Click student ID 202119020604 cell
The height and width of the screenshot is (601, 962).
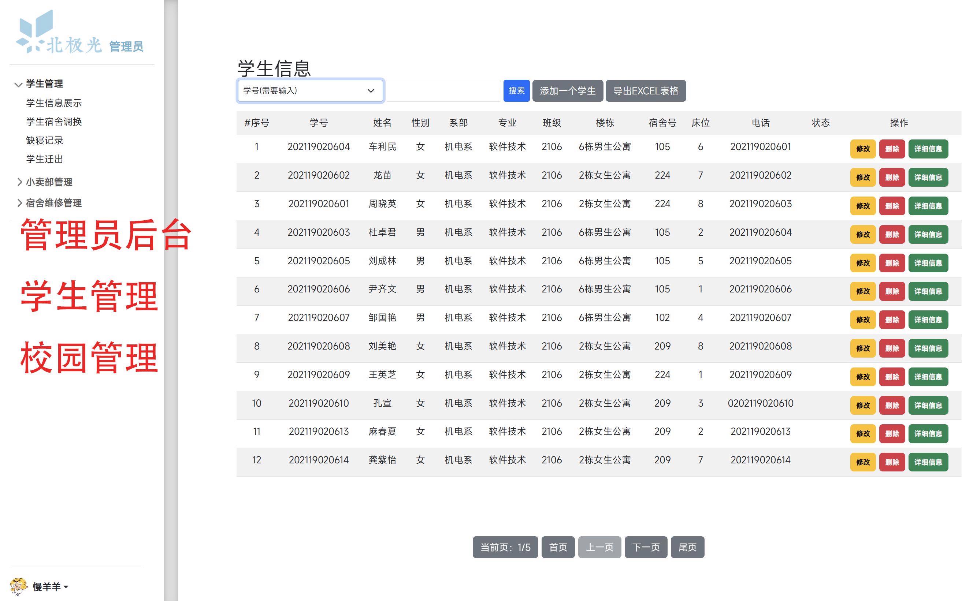pyautogui.click(x=319, y=147)
